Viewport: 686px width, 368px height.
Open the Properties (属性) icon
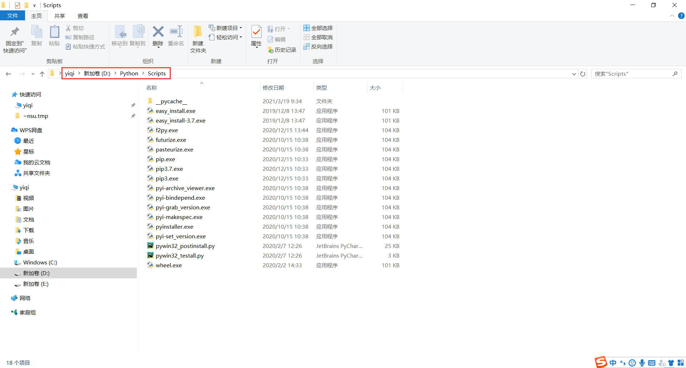click(256, 32)
